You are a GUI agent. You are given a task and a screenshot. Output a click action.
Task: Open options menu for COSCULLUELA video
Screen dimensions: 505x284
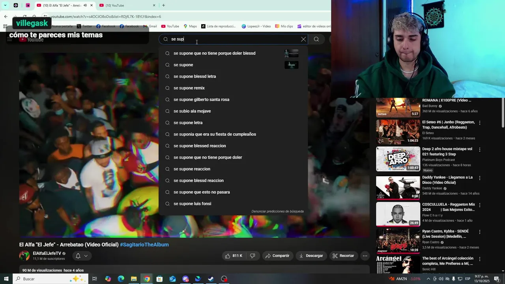[480, 205]
